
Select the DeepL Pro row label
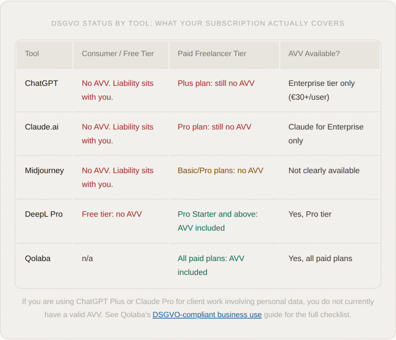pyautogui.click(x=44, y=214)
